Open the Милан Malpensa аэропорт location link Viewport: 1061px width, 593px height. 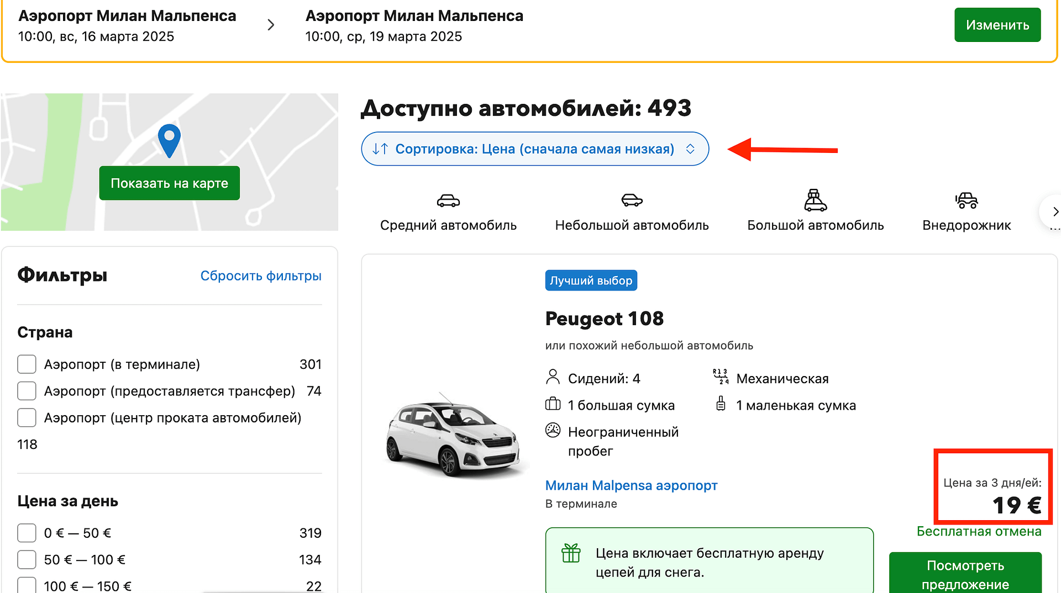click(x=631, y=485)
